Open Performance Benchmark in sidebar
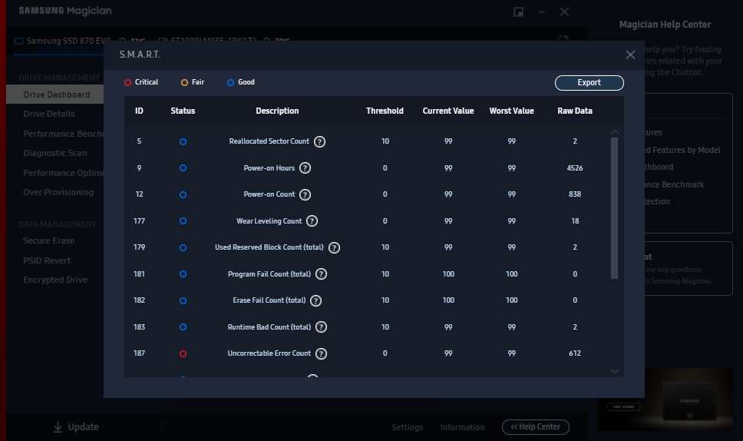The width and height of the screenshot is (743, 441). click(63, 134)
